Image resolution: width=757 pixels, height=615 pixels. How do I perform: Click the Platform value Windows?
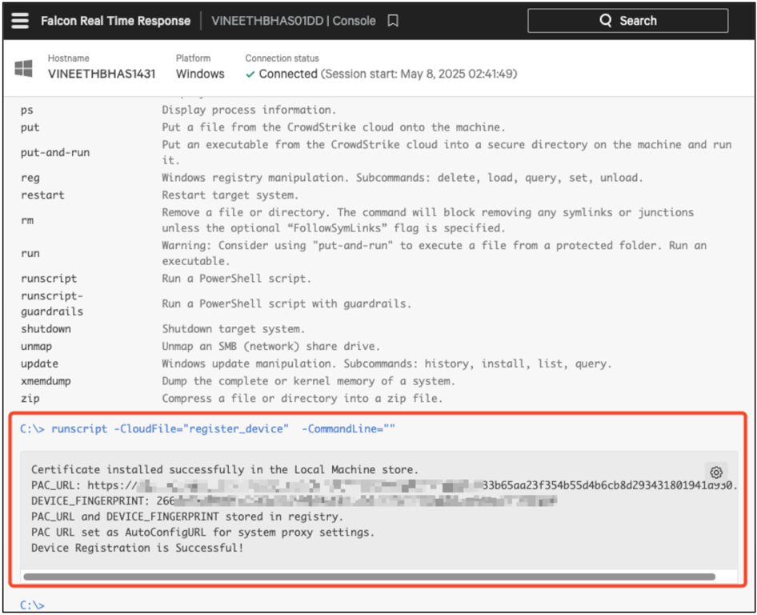[x=200, y=74]
